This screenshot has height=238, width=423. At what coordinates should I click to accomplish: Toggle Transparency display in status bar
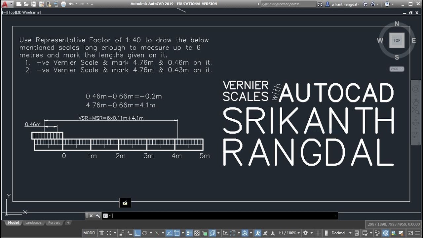197,233
